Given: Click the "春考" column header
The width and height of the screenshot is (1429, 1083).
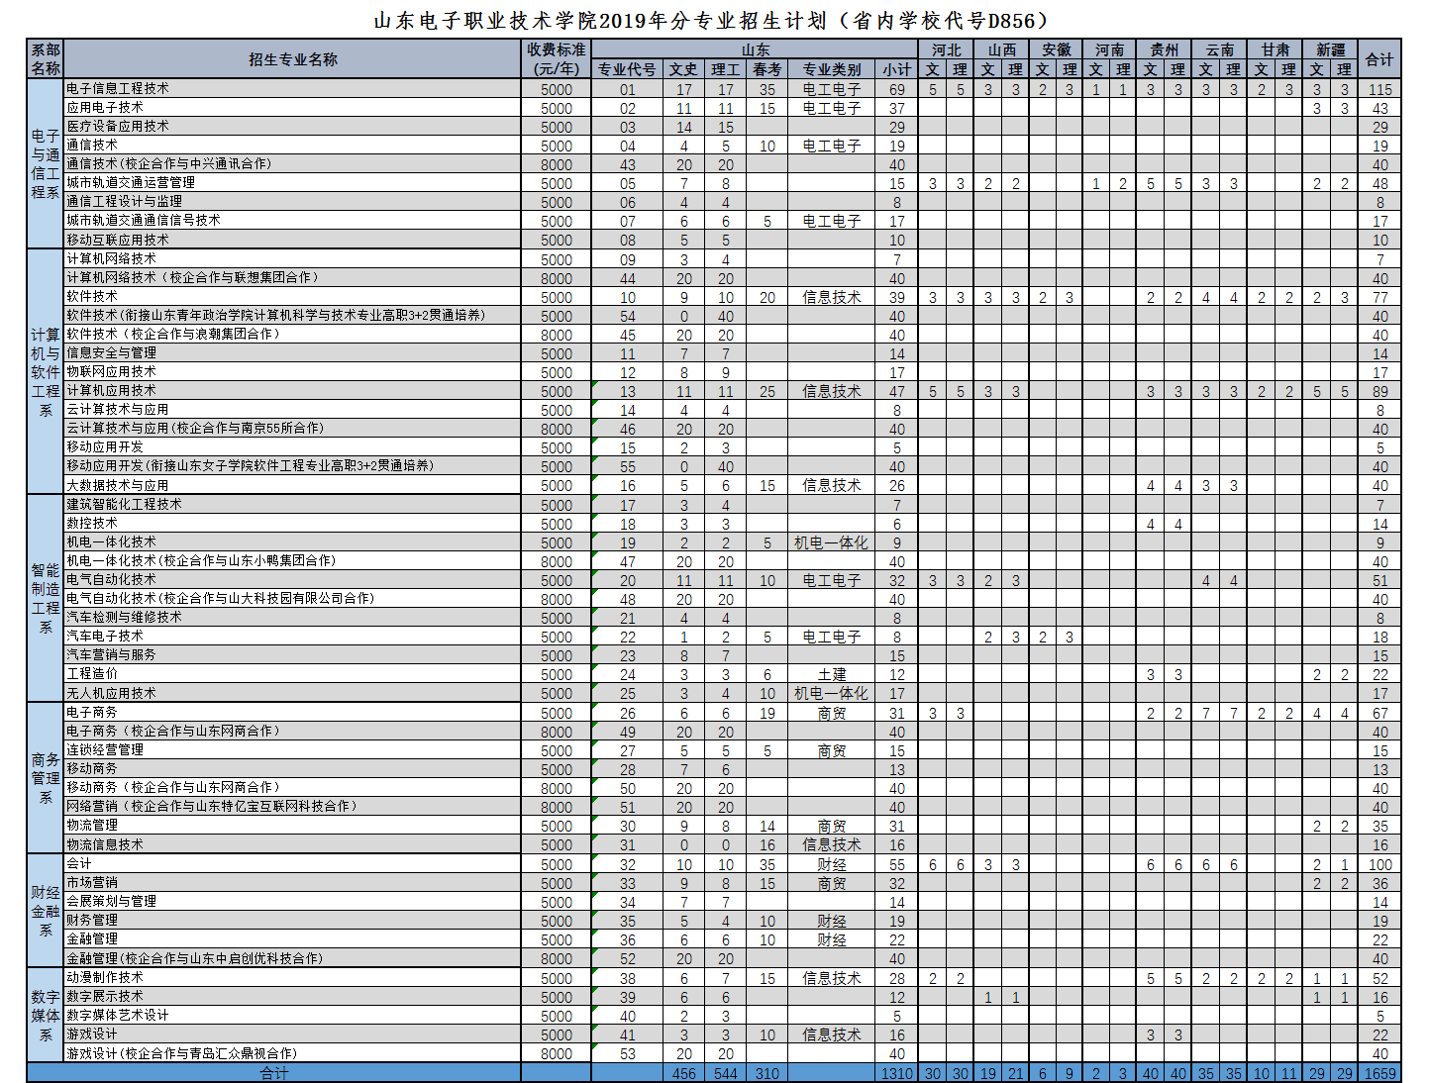Looking at the screenshot, I should [766, 69].
